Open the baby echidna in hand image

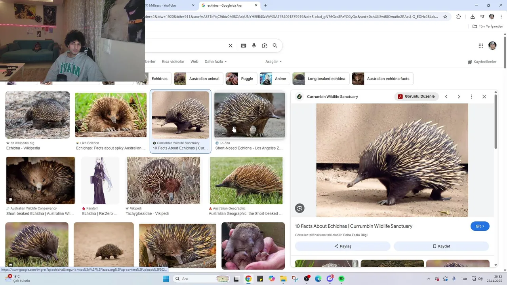coord(253,246)
